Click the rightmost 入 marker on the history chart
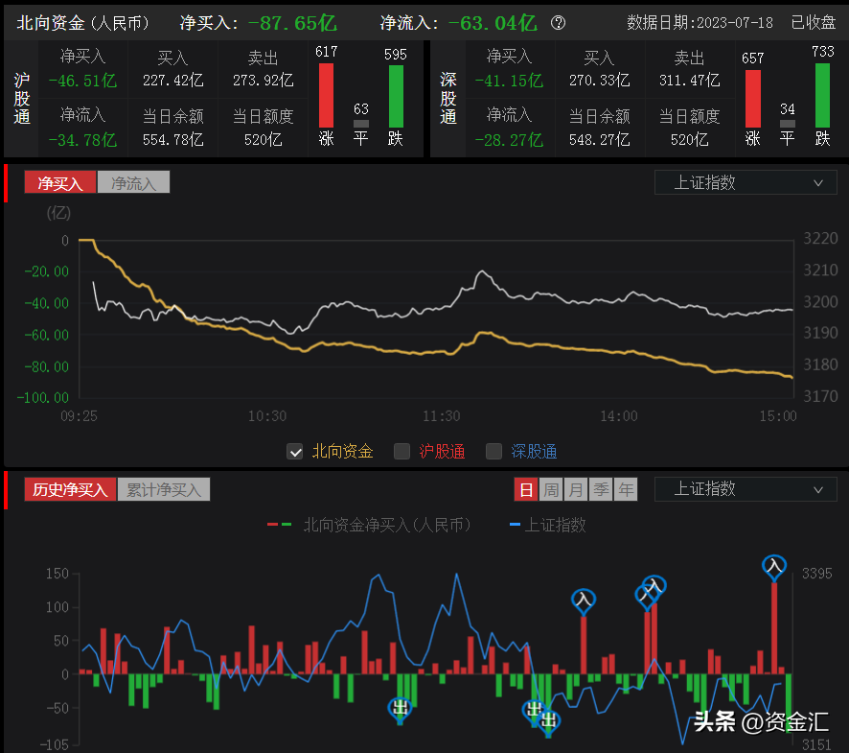Image resolution: width=849 pixels, height=753 pixels. click(773, 567)
